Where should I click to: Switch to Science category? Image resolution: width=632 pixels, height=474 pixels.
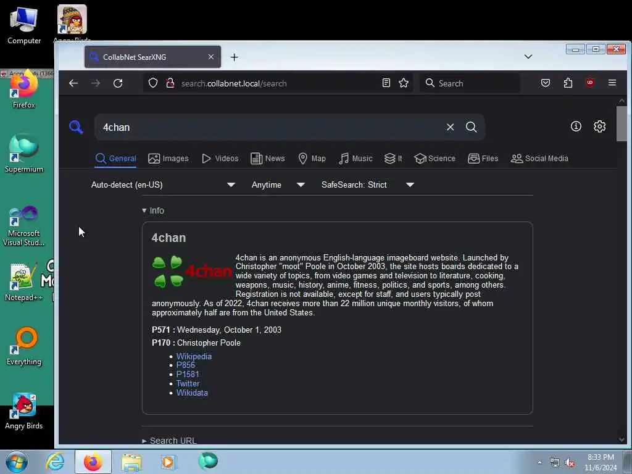pos(434,159)
